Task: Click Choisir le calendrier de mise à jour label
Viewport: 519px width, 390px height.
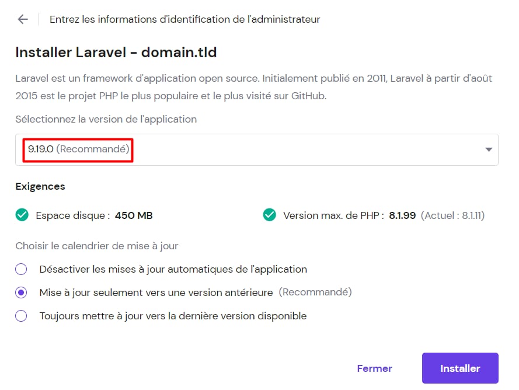Action: click(97, 246)
